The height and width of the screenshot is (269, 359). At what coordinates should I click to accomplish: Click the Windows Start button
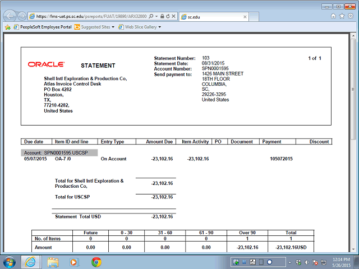coord(10,262)
